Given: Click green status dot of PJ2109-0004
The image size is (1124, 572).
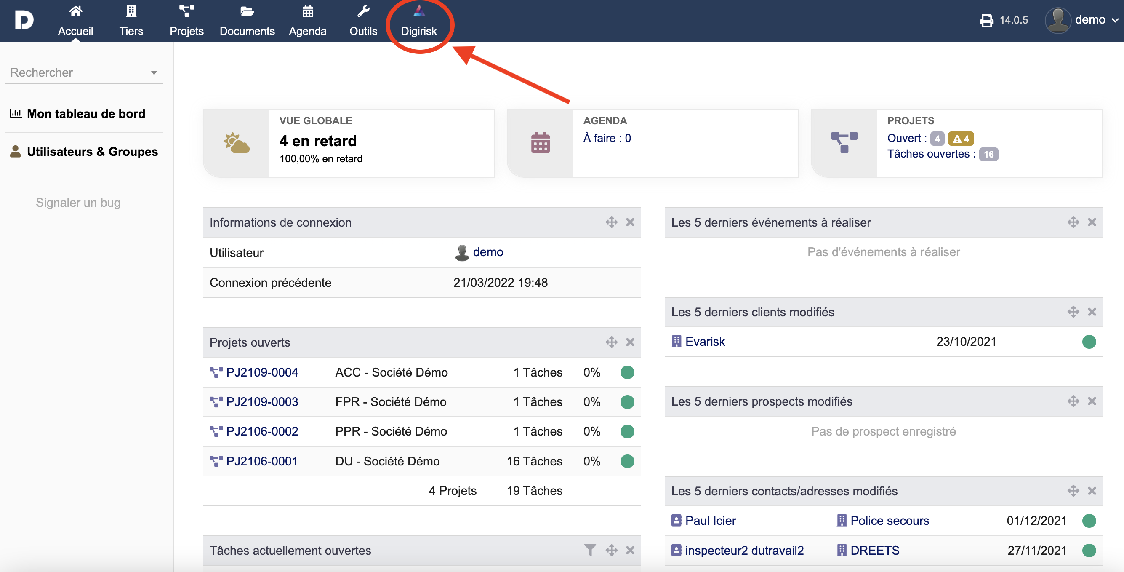Looking at the screenshot, I should pos(627,372).
